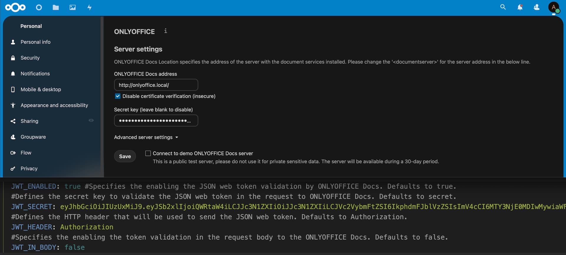This screenshot has height=255, width=566.
Task: Open the notifications bell in header
Action: point(520,7)
